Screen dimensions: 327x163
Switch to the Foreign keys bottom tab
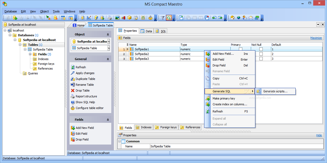pos(166,127)
